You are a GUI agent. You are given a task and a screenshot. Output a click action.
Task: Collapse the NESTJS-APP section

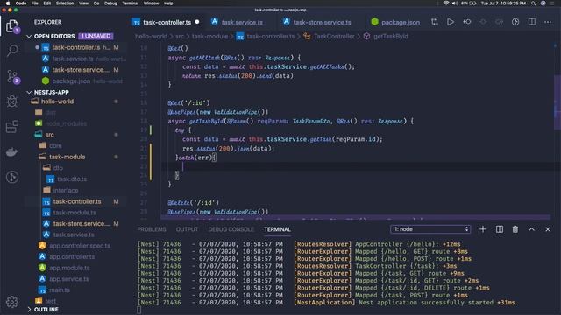click(x=29, y=92)
